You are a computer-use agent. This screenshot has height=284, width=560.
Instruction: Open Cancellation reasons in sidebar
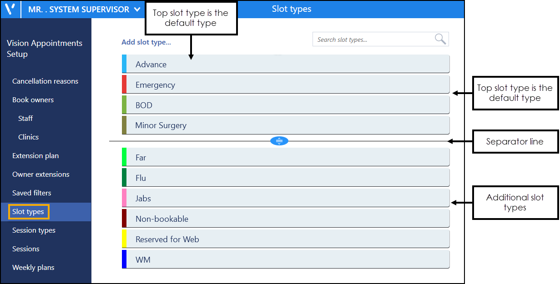pyautogui.click(x=45, y=81)
